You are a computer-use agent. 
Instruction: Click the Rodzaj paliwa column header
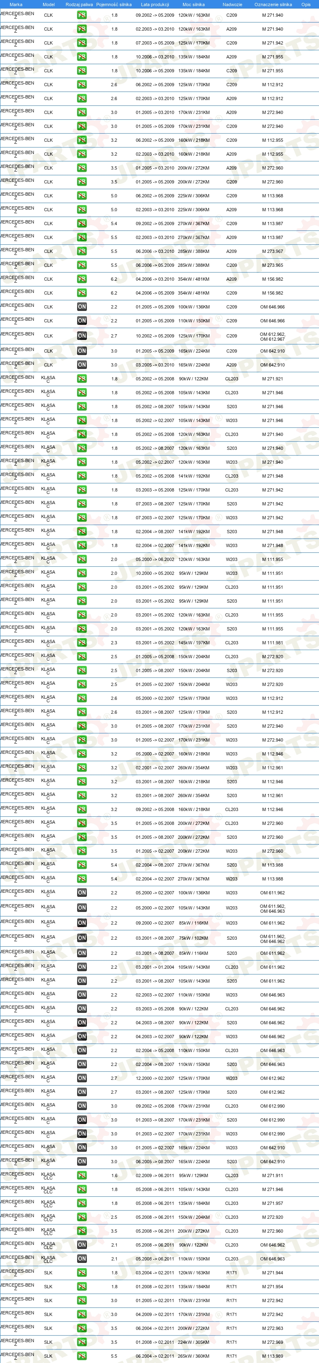pyautogui.click(x=79, y=4)
